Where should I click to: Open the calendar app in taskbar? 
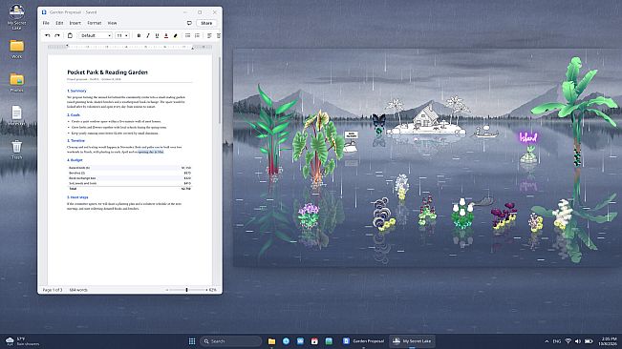click(x=314, y=341)
